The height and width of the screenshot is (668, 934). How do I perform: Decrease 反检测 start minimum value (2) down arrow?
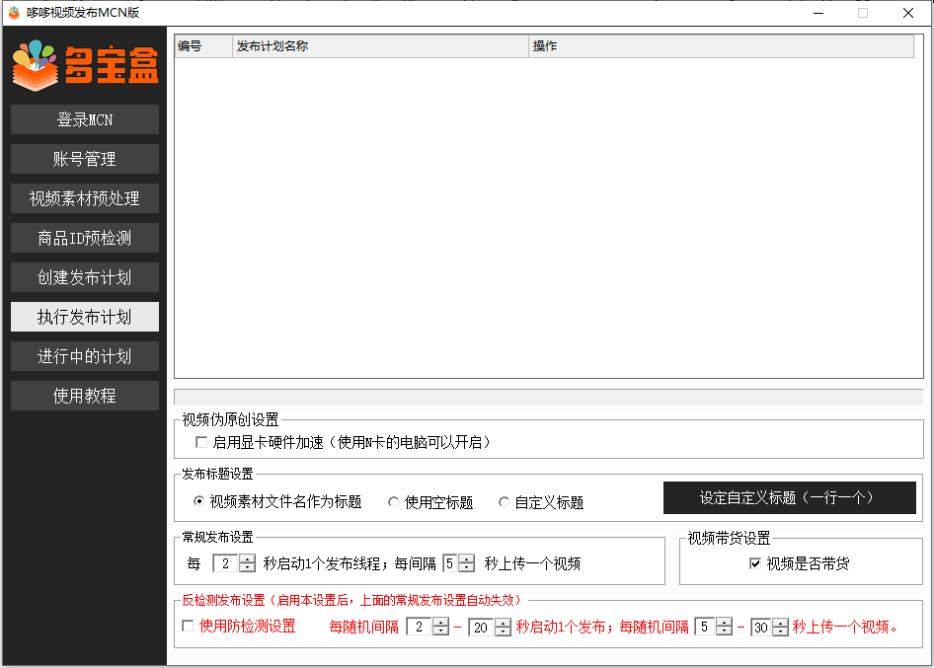pos(440,631)
